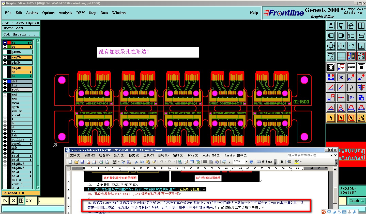Screen dimensions: 366x214
Task: Toggle the grid display icon
Action: click(341, 56)
